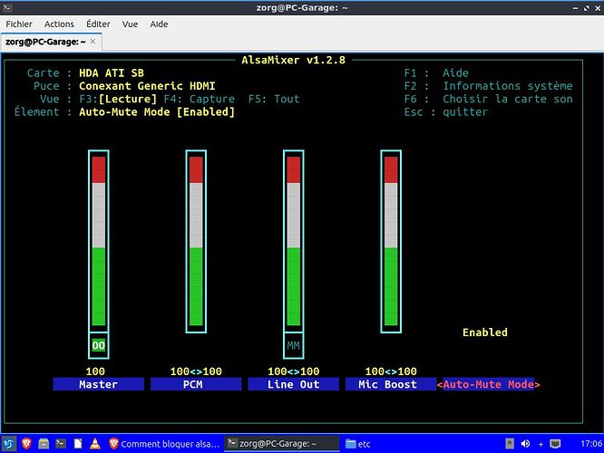The height and width of the screenshot is (453, 604).
Task: Switch to 'Comment bloquer alsa…' Brave window
Action: click(x=164, y=444)
